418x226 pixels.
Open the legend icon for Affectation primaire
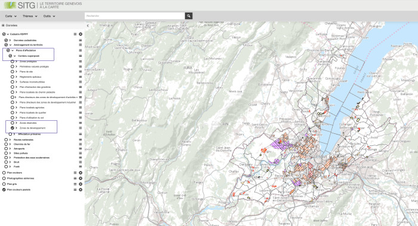81,134
